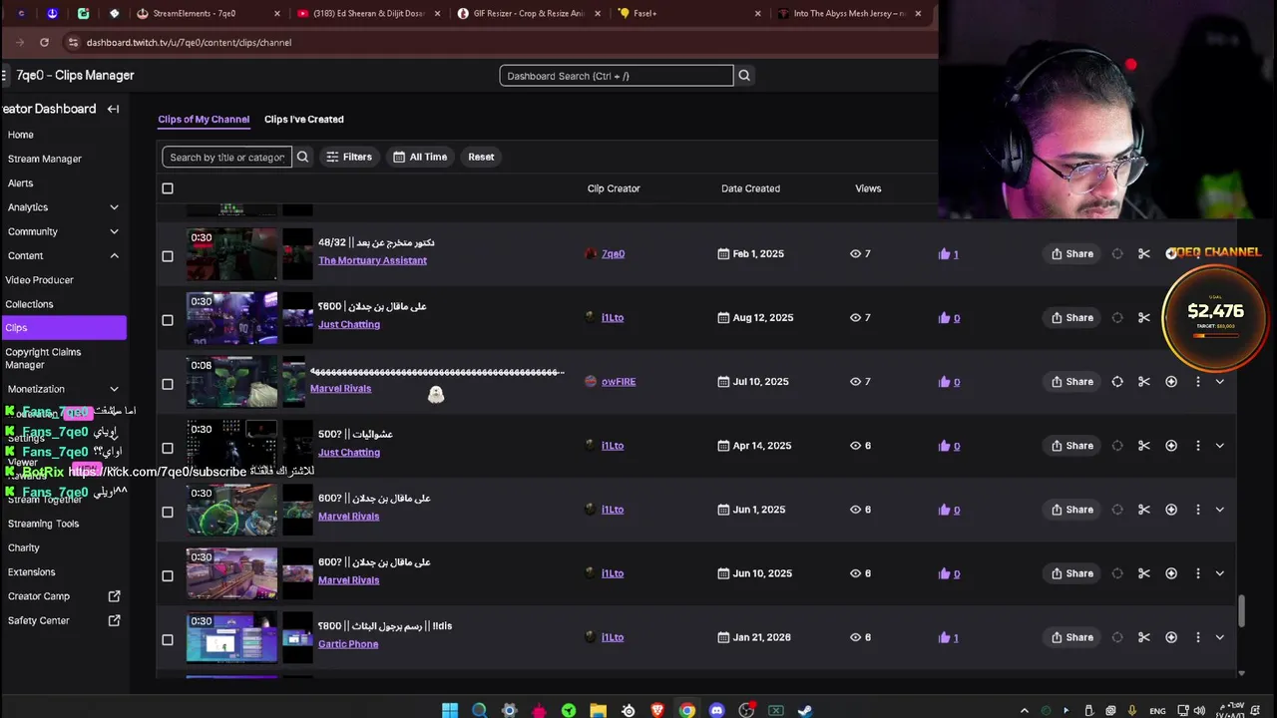
Task: Open the owFIRE clip creator link
Action: 618,382
